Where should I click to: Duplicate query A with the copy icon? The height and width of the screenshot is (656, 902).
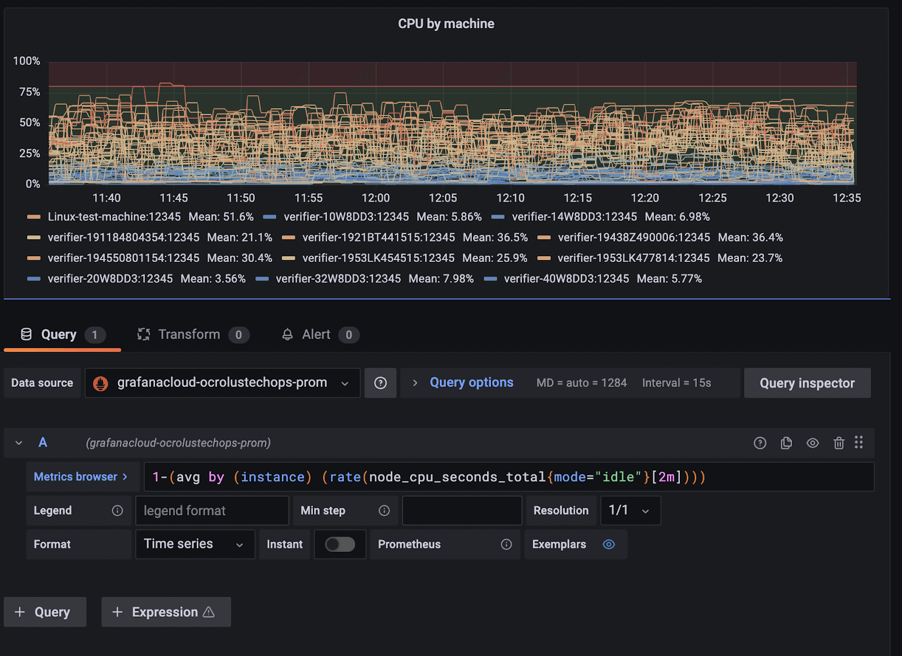(786, 443)
